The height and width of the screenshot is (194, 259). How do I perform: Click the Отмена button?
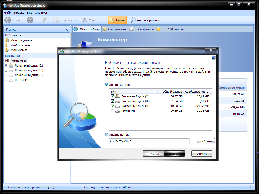click(202, 154)
